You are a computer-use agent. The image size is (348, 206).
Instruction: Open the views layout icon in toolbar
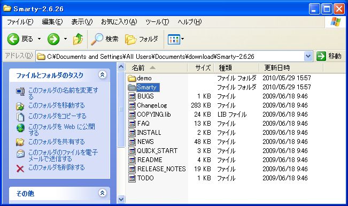pos(174,40)
